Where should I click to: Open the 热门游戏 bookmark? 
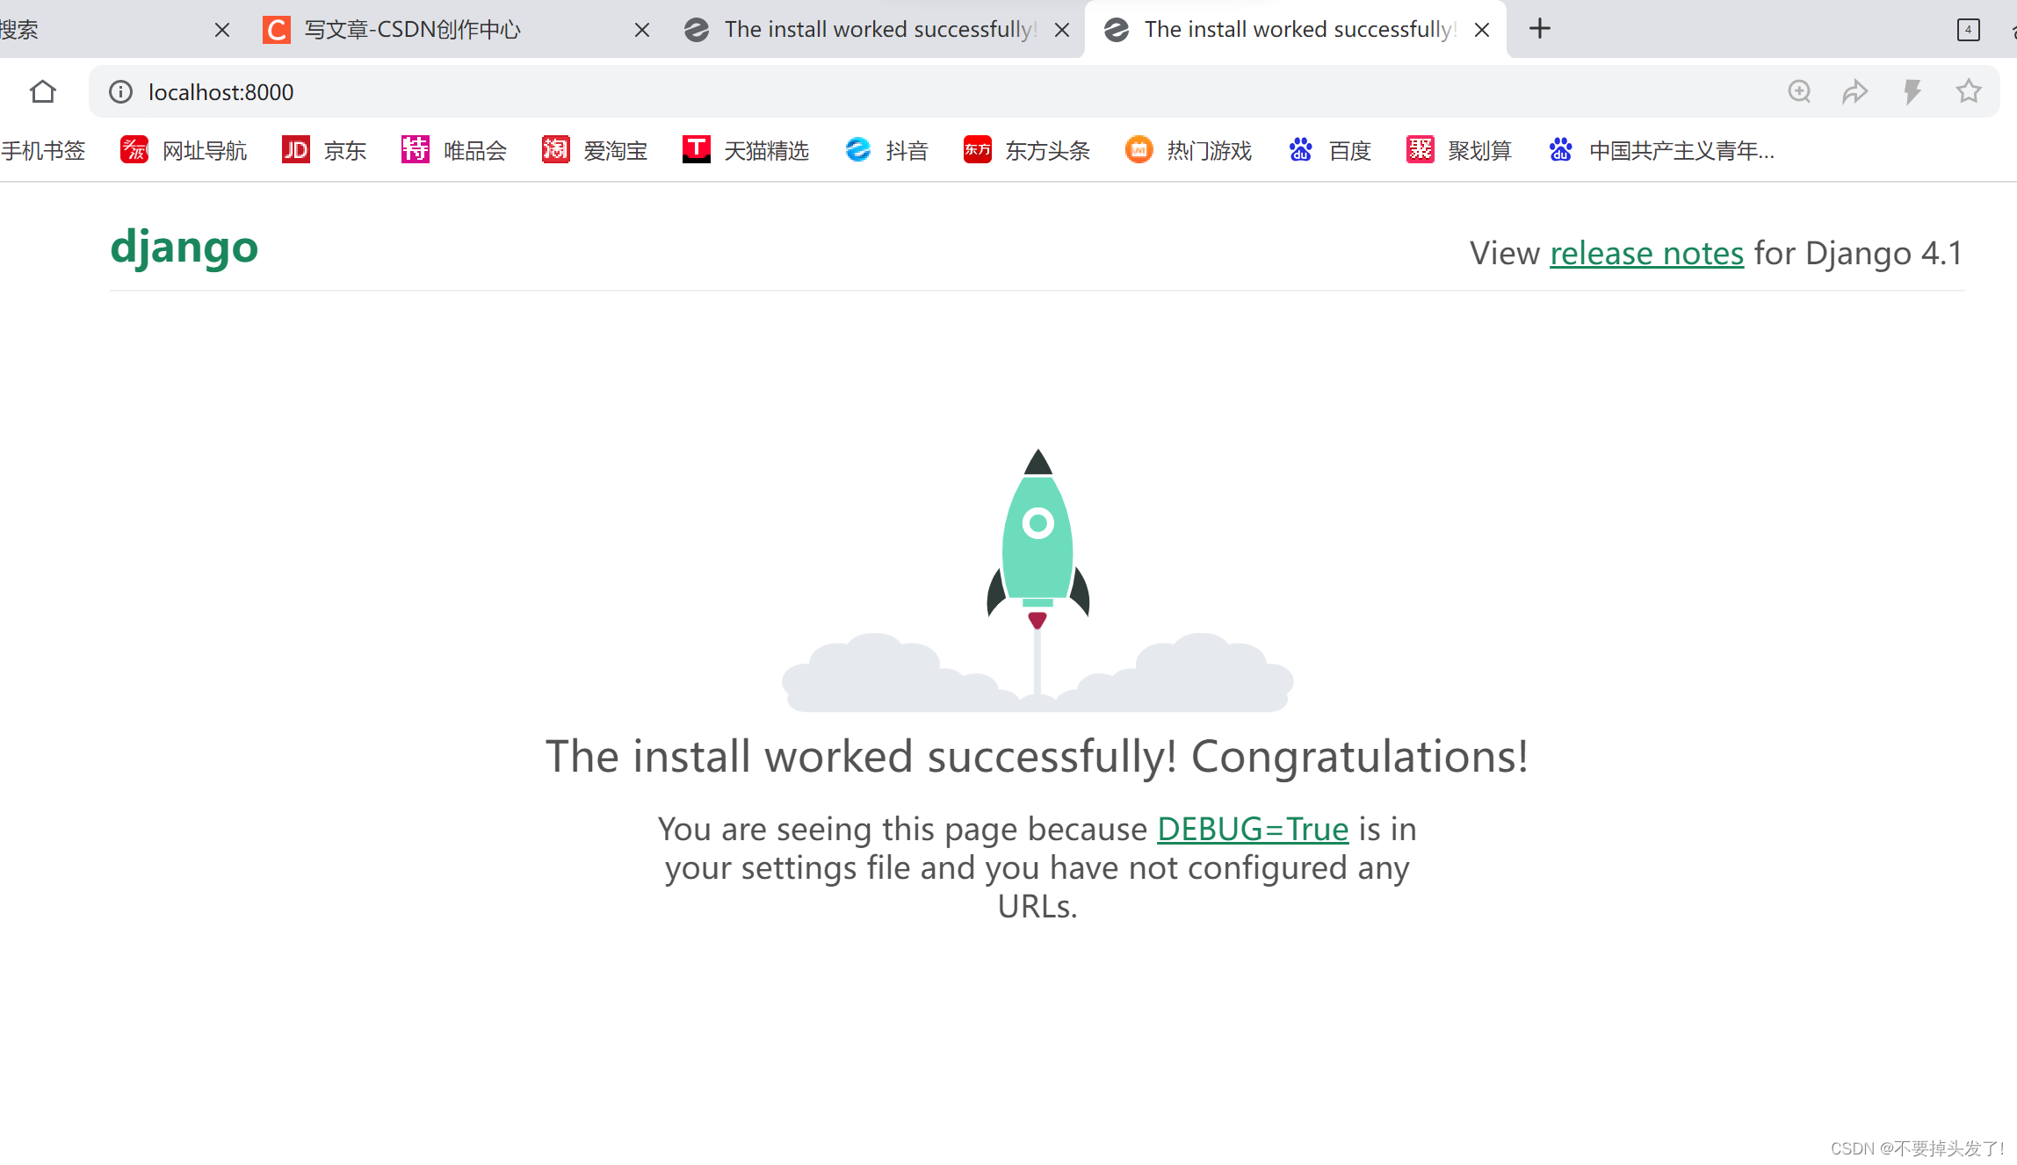1188,150
